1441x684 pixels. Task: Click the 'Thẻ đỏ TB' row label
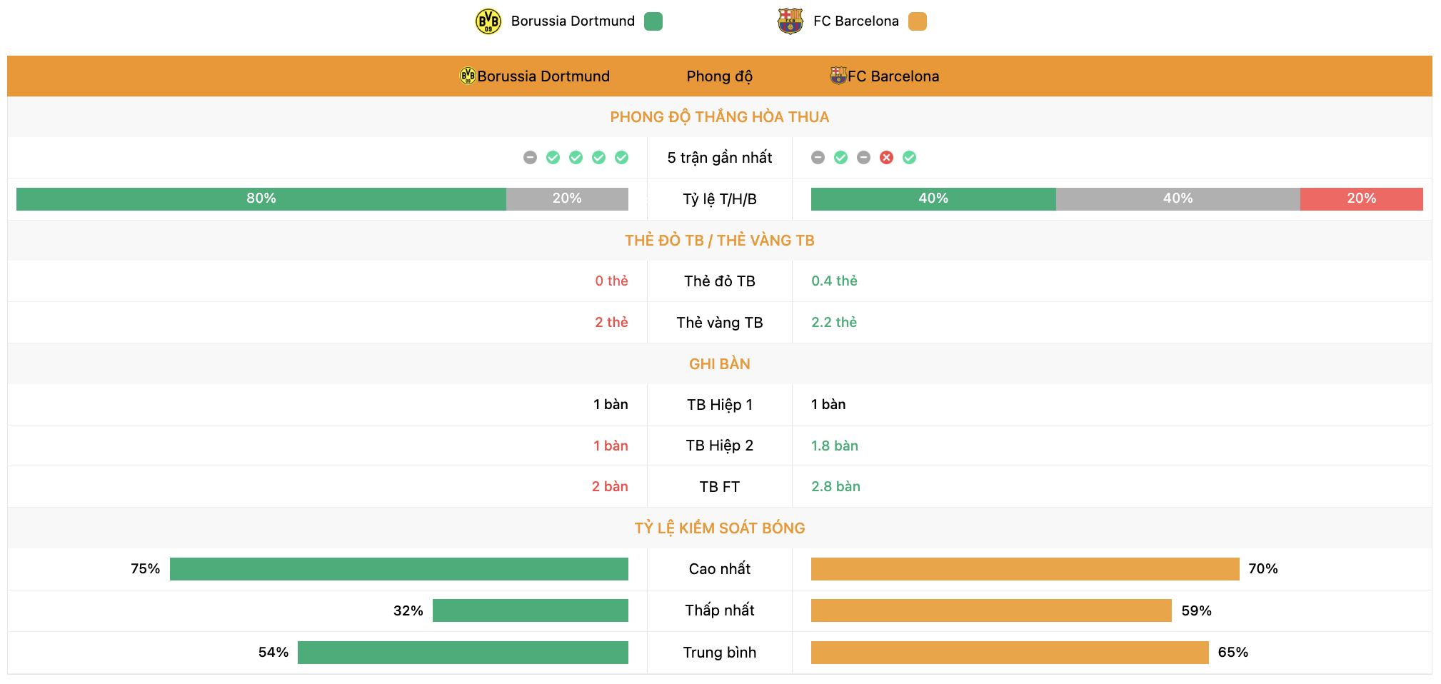(x=720, y=281)
